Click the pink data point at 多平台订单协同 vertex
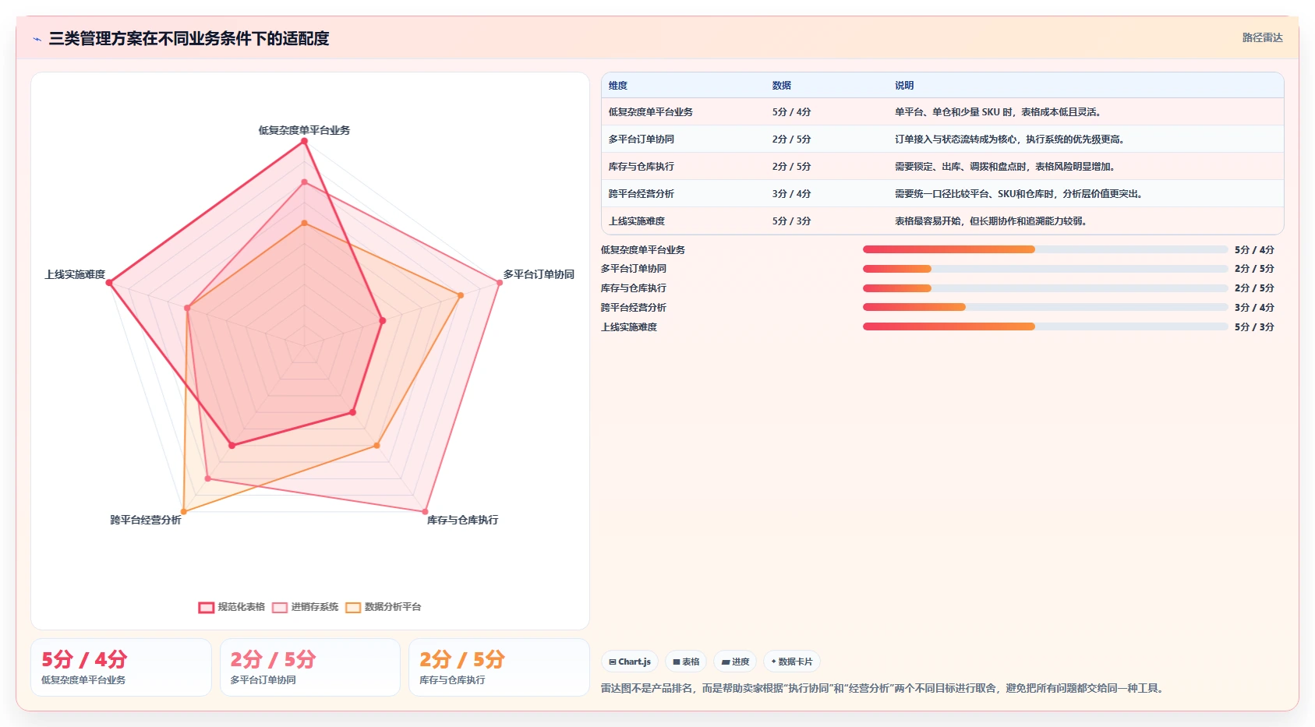Screen dimensions: 1315x727 [x=500, y=283]
